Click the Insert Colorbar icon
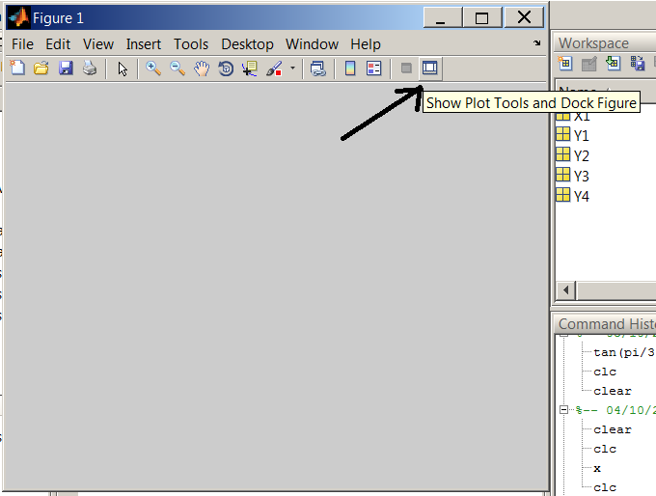The image size is (656, 496). tap(350, 69)
